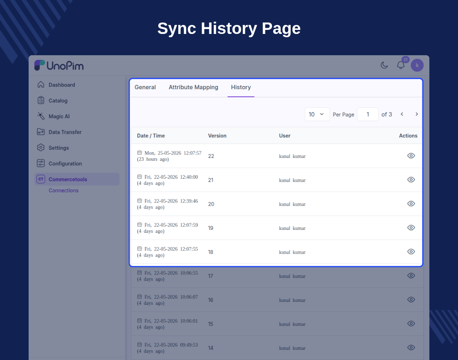Click the UnoPim logo
458x360 pixels.
[59, 65]
